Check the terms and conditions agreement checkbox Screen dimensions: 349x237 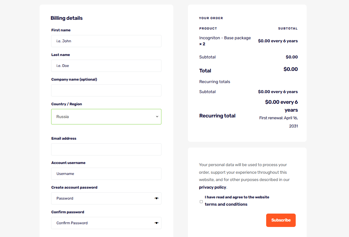[x=201, y=202]
